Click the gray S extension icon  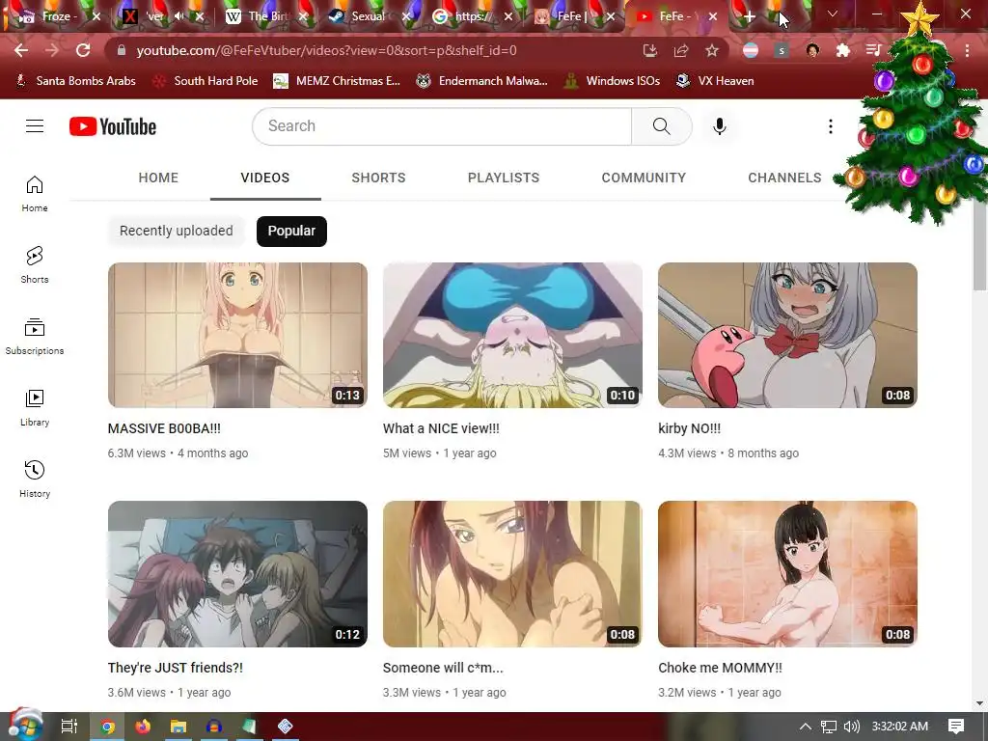point(782,50)
